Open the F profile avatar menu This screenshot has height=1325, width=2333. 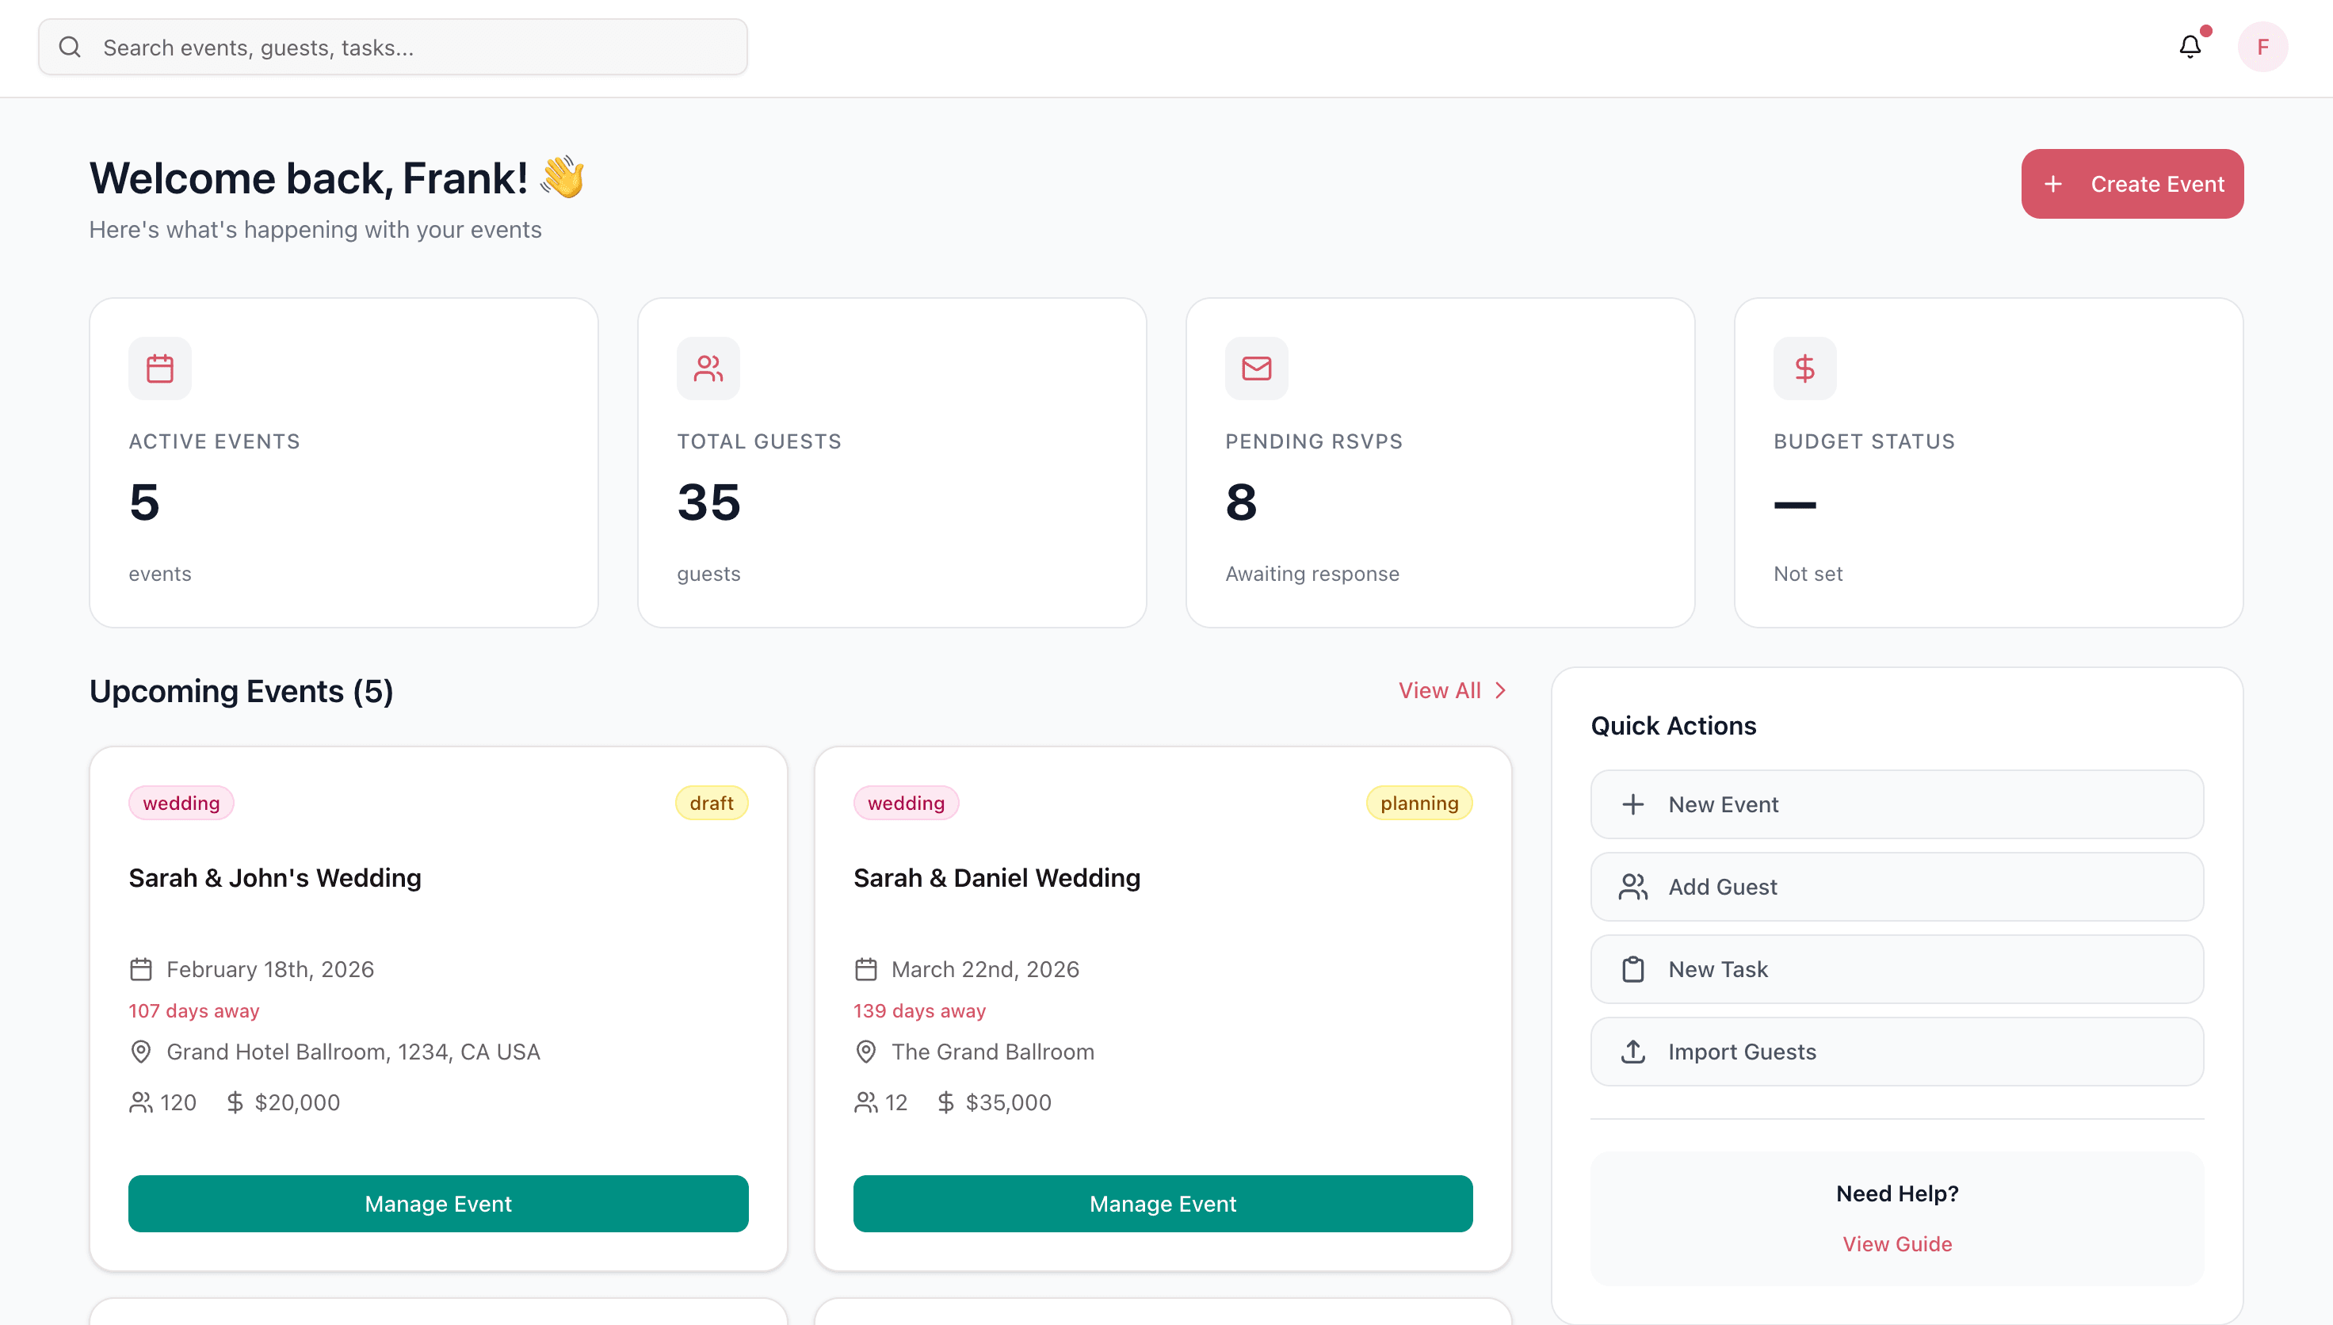click(x=2264, y=47)
